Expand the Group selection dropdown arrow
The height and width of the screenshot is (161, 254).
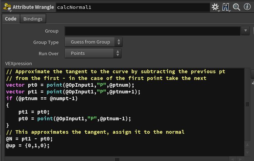pyautogui.click(x=246, y=31)
